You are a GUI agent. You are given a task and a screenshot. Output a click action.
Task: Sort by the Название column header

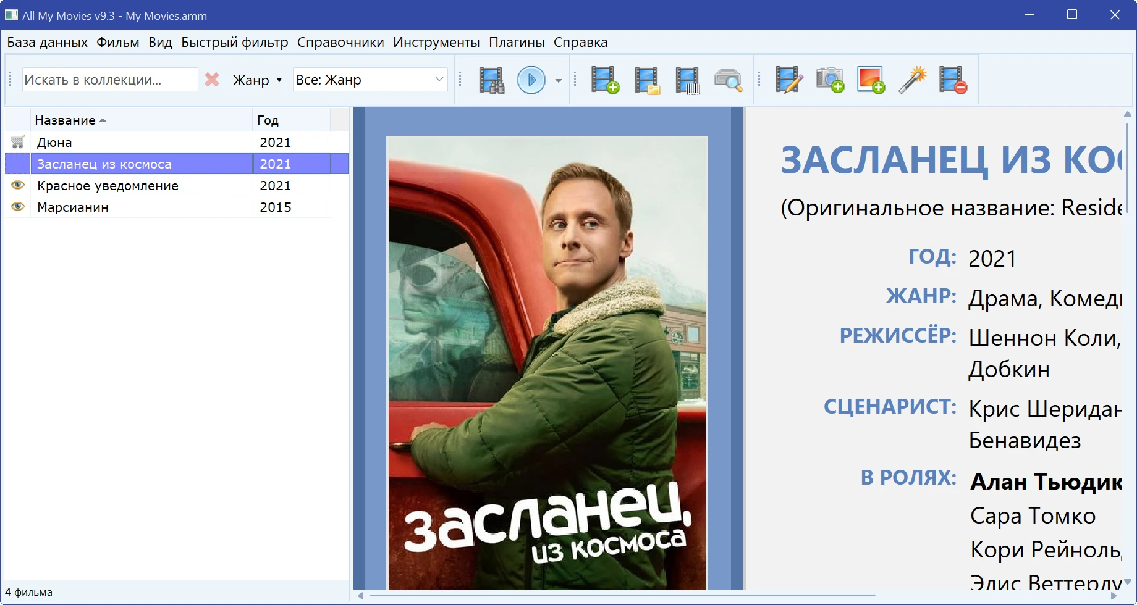click(x=142, y=120)
